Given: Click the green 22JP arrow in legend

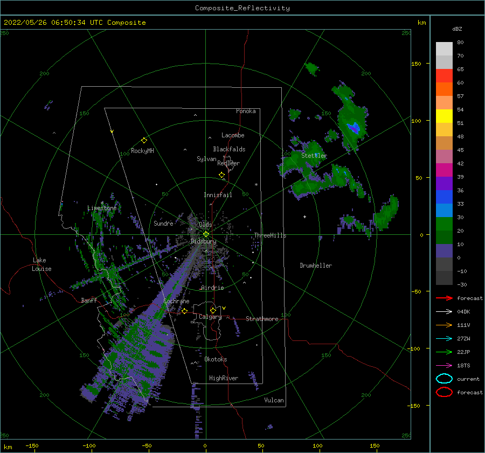Looking at the screenshot, I should tap(444, 352).
